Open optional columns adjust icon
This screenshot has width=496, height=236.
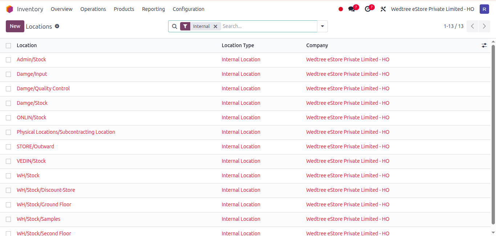[x=484, y=45]
